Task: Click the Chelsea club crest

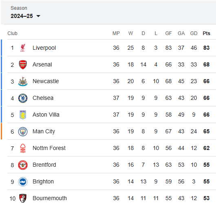Action: (23, 98)
